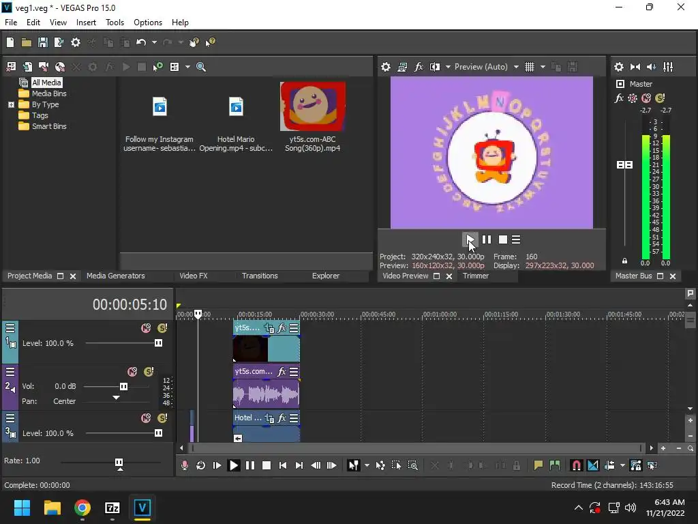
Task: Open Master Bus audio properties gear
Action: point(619,67)
